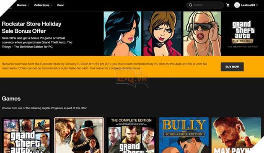Select the L.A. Noire game cover
The height and width of the screenshot is (153, 264).
(79, 135)
